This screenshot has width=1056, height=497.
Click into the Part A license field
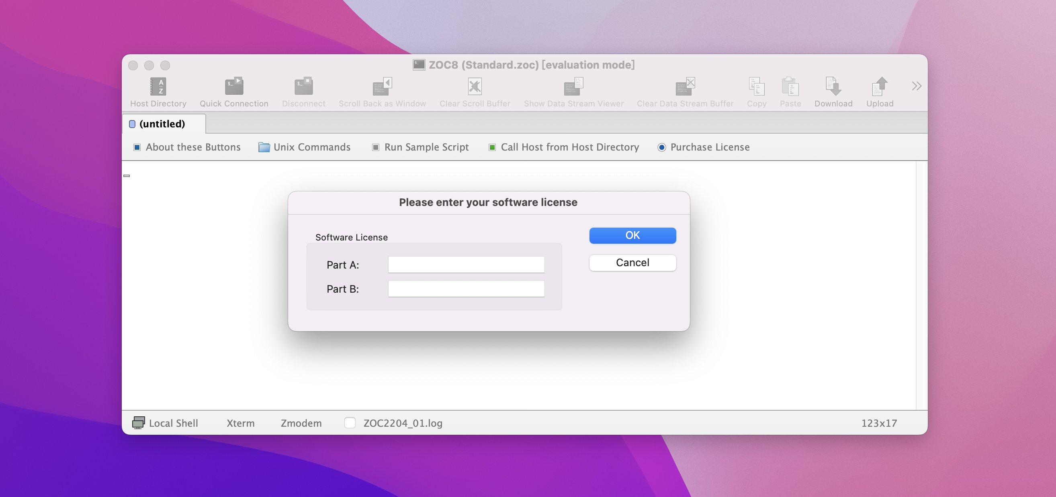pos(466,265)
